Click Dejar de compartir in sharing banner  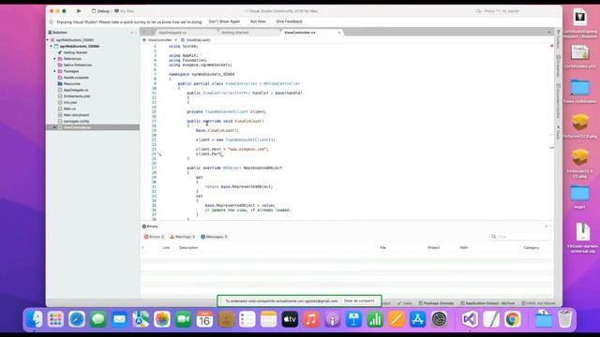[x=359, y=301]
